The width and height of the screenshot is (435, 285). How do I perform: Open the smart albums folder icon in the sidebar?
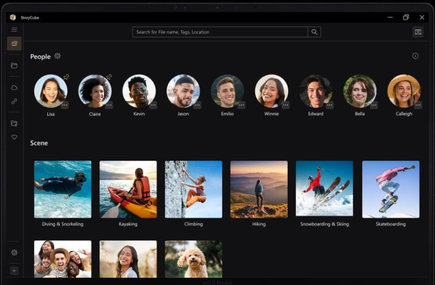point(14,124)
